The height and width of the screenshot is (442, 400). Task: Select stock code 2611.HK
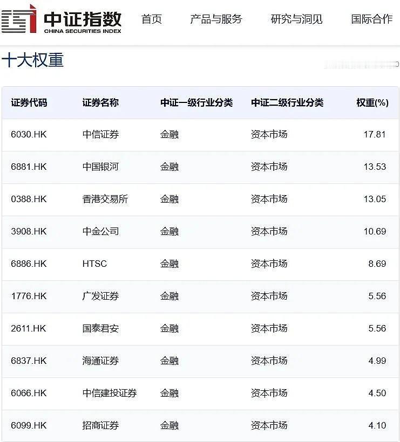point(29,328)
